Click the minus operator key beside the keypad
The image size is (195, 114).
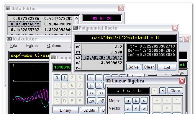[x=99, y=78]
